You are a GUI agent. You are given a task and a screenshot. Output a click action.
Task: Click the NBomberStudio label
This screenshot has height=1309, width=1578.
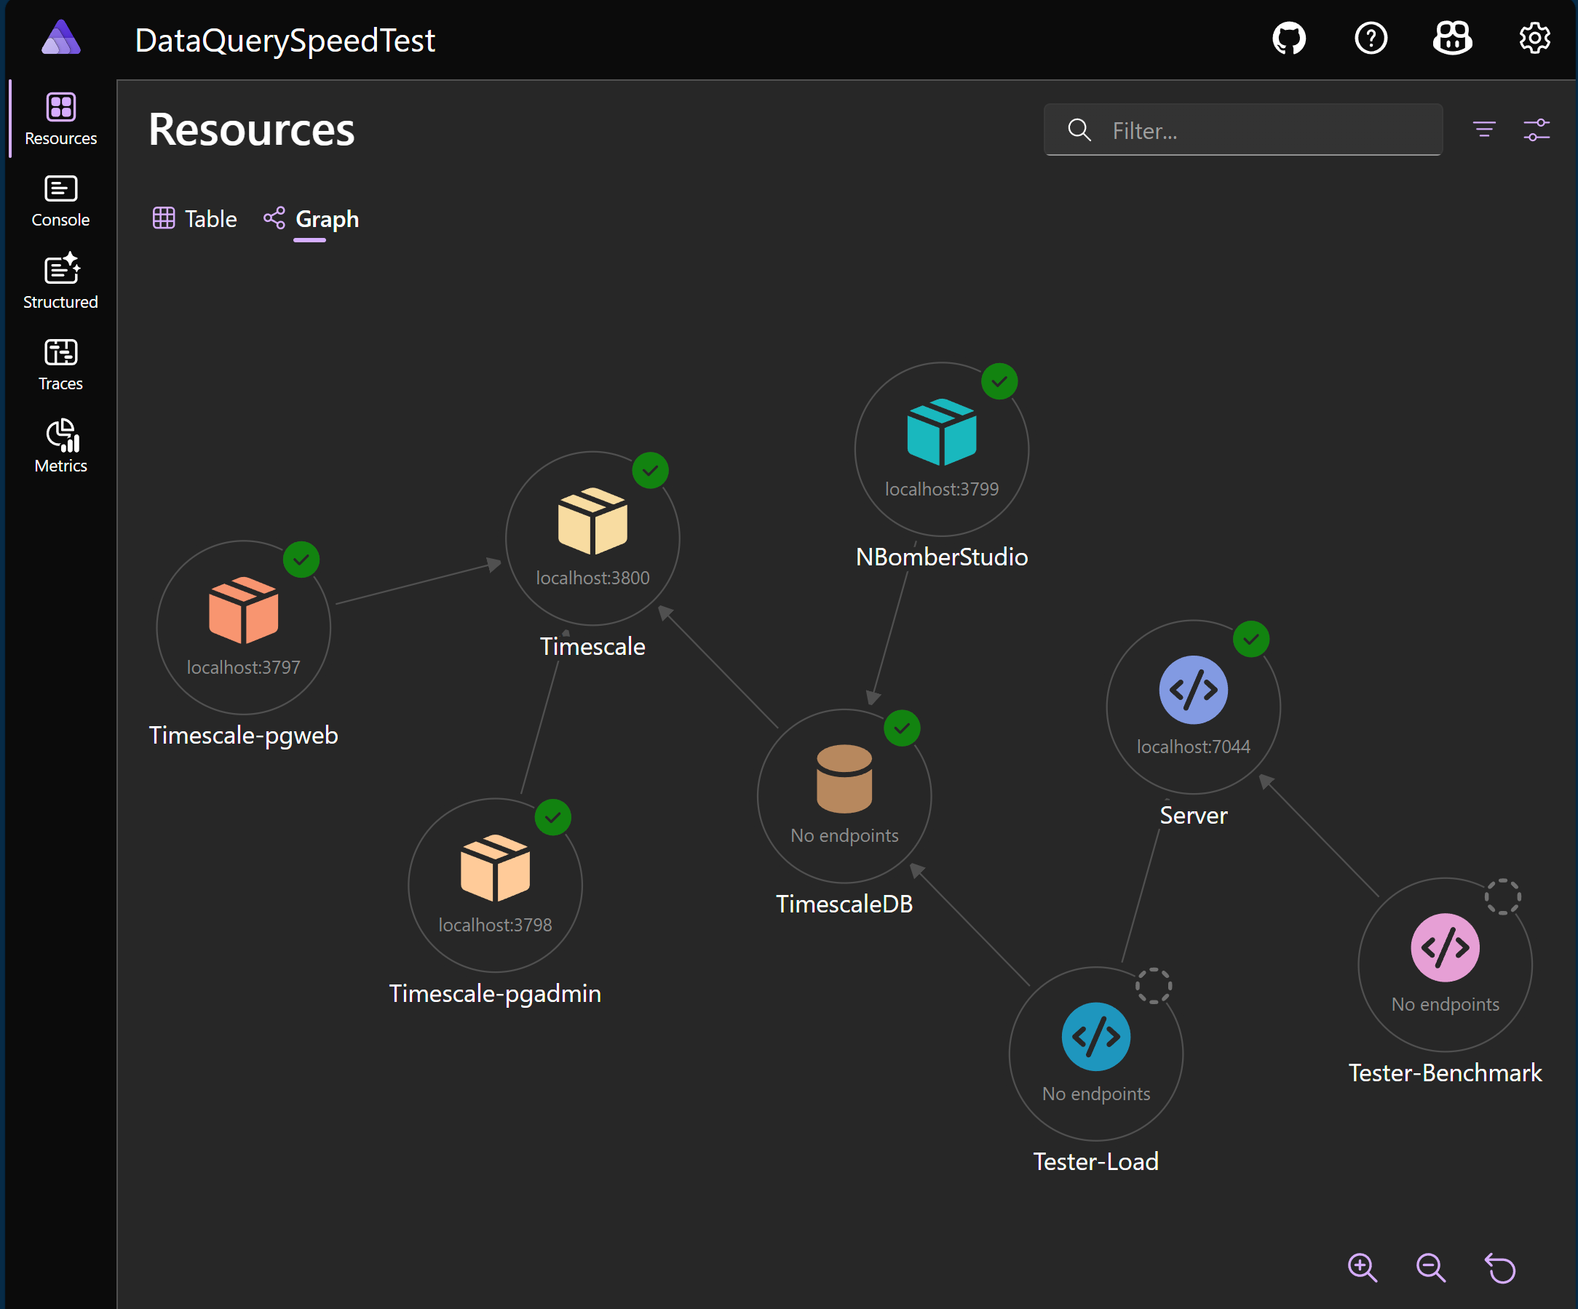pyautogui.click(x=942, y=557)
